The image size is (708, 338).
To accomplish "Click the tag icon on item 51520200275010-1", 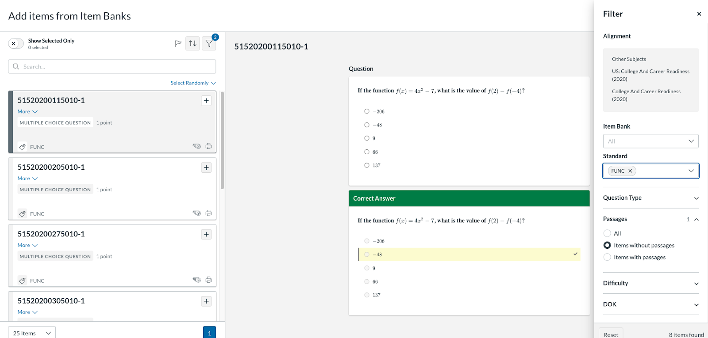I will pos(22,281).
